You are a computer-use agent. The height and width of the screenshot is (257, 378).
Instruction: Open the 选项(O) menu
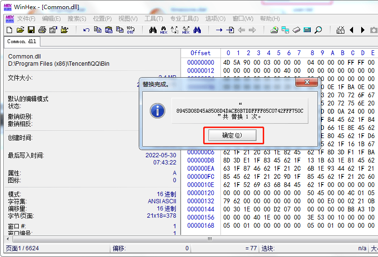216,19
